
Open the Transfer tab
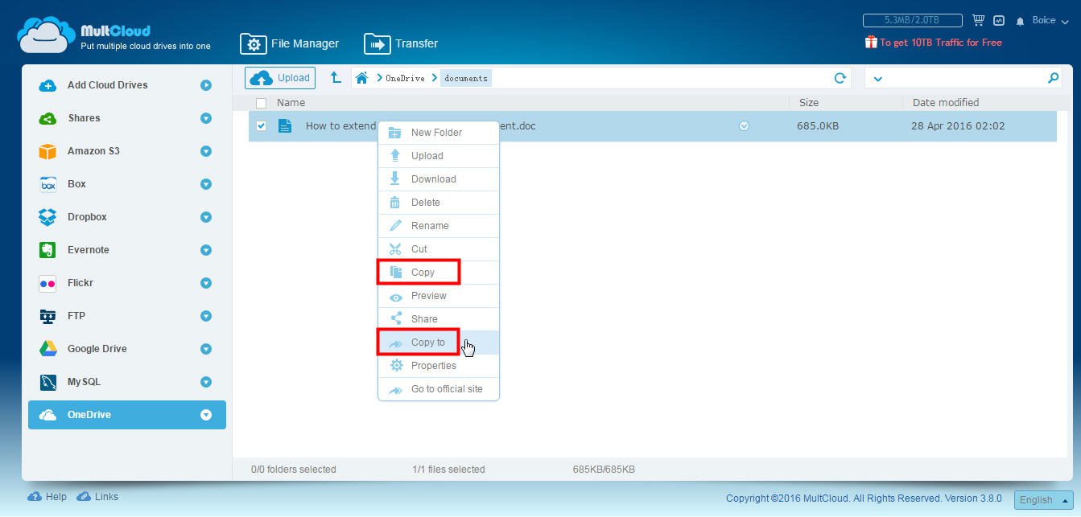401,43
